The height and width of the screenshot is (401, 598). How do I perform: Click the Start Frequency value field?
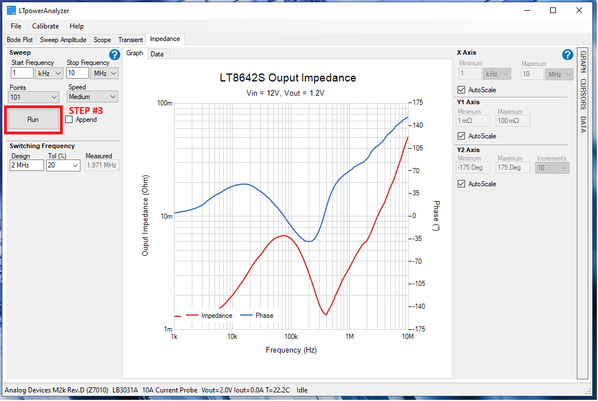[x=22, y=73]
